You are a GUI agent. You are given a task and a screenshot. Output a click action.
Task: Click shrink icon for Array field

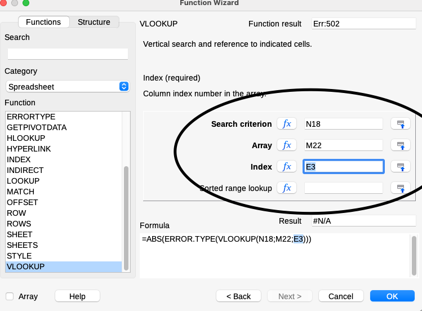coord(401,145)
